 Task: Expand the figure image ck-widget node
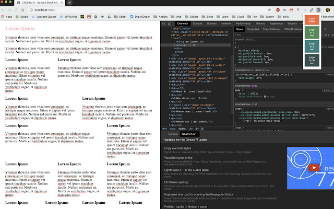pos(170,105)
